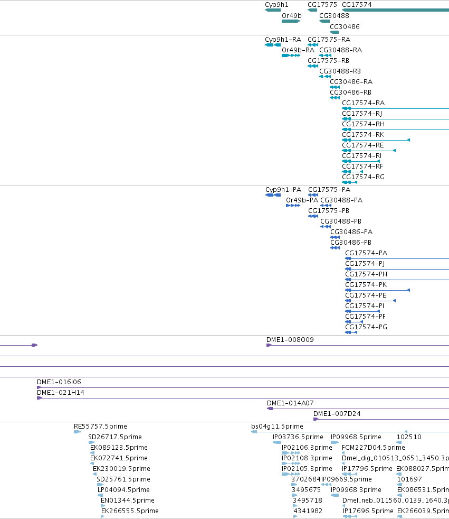Click transcript label Cyp9h1-RA

pyautogui.click(x=283, y=40)
